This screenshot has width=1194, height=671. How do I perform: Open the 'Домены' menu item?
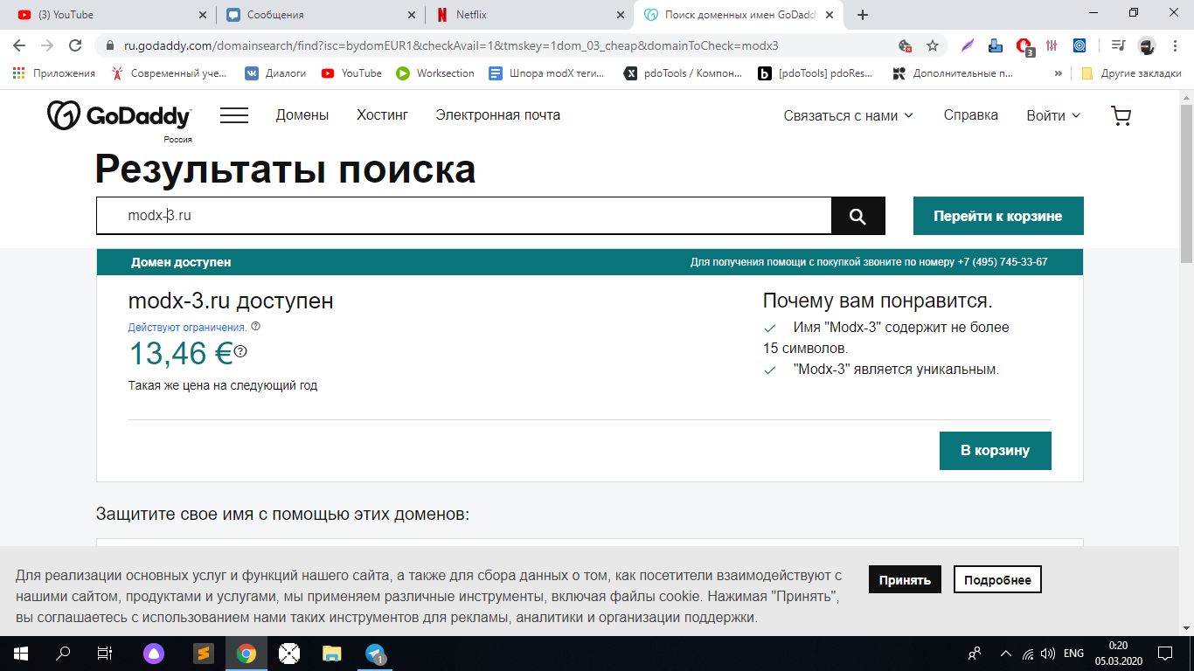tap(302, 114)
